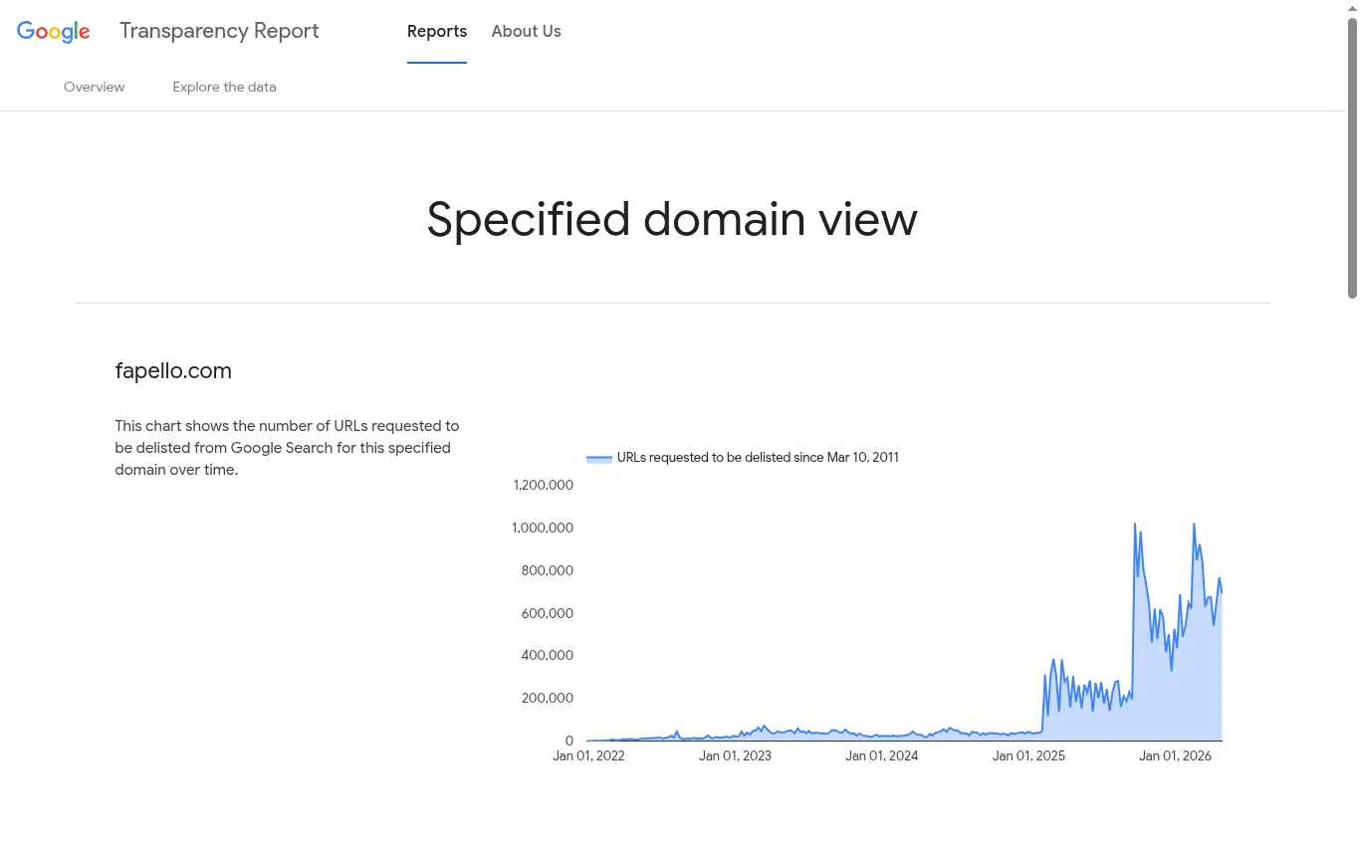1360x851 pixels.
Task: Click the 'Jan 01, 2023' x-axis label
Action: pos(735,756)
